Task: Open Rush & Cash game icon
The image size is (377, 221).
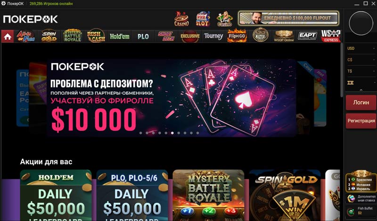Action: pyautogui.click(x=96, y=36)
